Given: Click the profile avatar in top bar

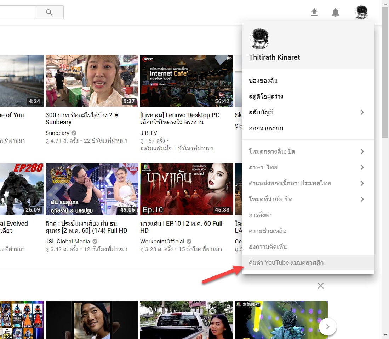Looking at the screenshot, I should tap(361, 12).
